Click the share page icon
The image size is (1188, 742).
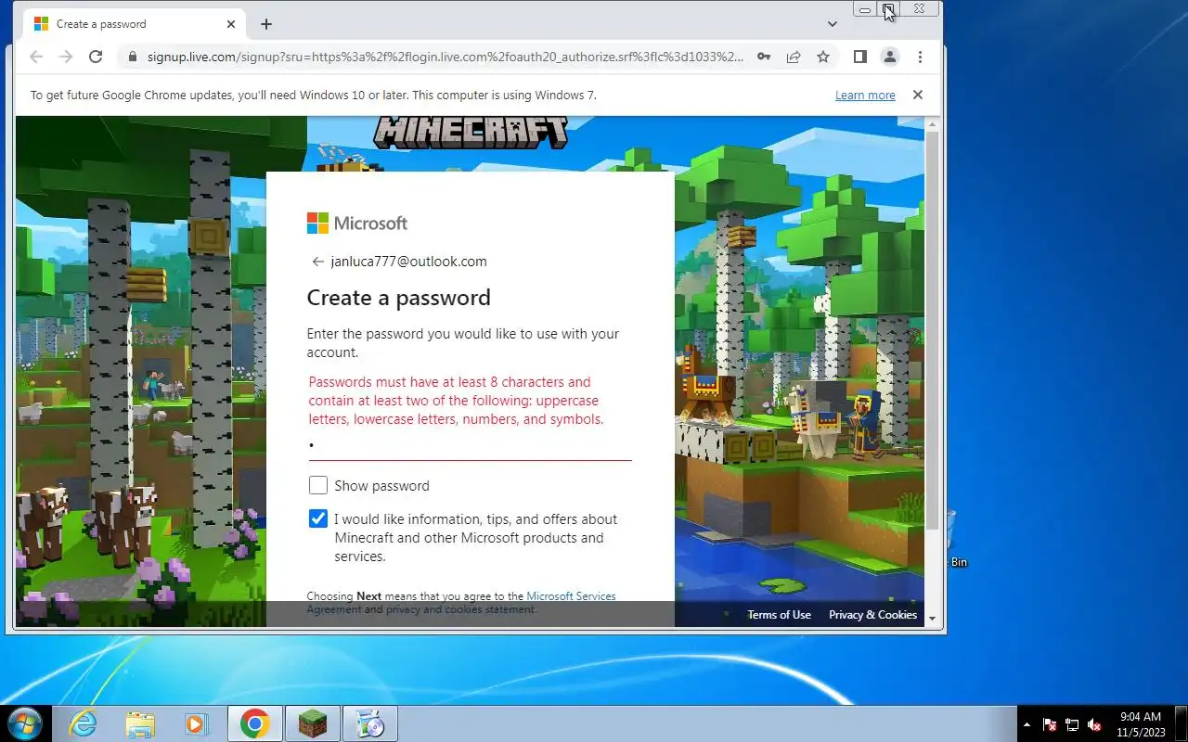pos(793,57)
